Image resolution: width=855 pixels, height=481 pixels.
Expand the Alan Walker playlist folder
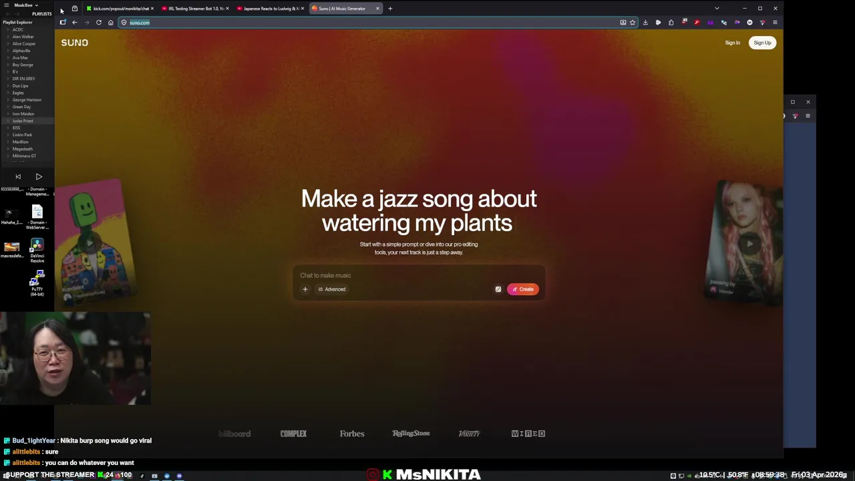[9, 37]
